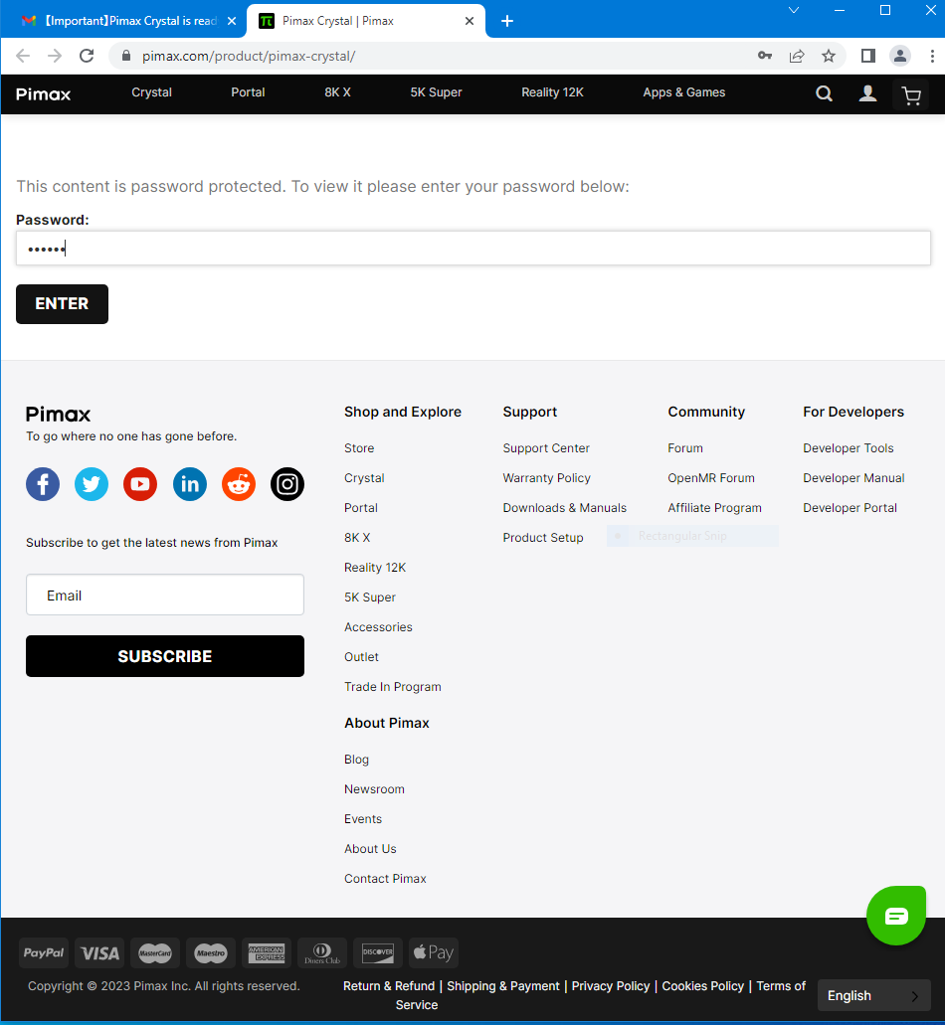Open the Twitter social icon
This screenshot has width=945, height=1025.
pyautogui.click(x=92, y=484)
